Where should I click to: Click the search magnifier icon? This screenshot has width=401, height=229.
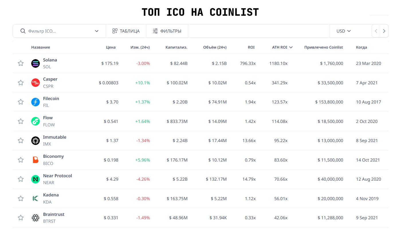[23, 31]
